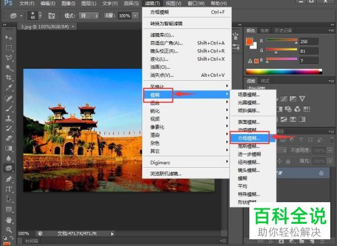Open the 填充 fill dropdown arrow
Viewport: 337px width, 246px height.
[330, 161]
